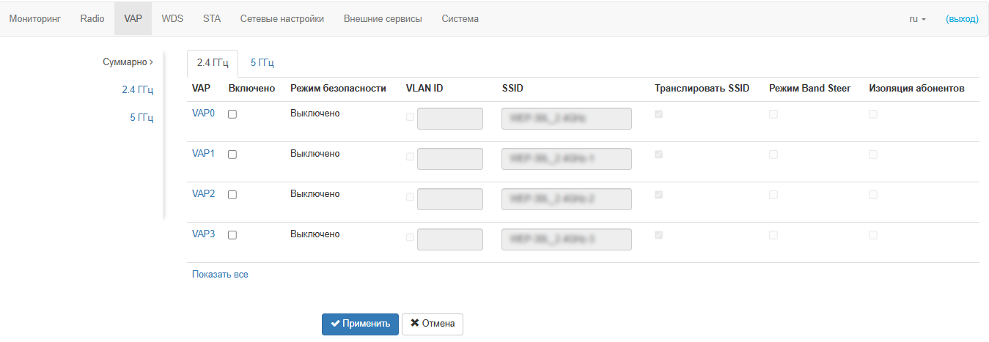Go to the Radio menu item

coord(92,19)
